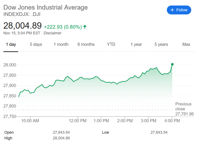Click the High value 28,004.89
Viewport: 197px width, 143px height.
point(61,138)
